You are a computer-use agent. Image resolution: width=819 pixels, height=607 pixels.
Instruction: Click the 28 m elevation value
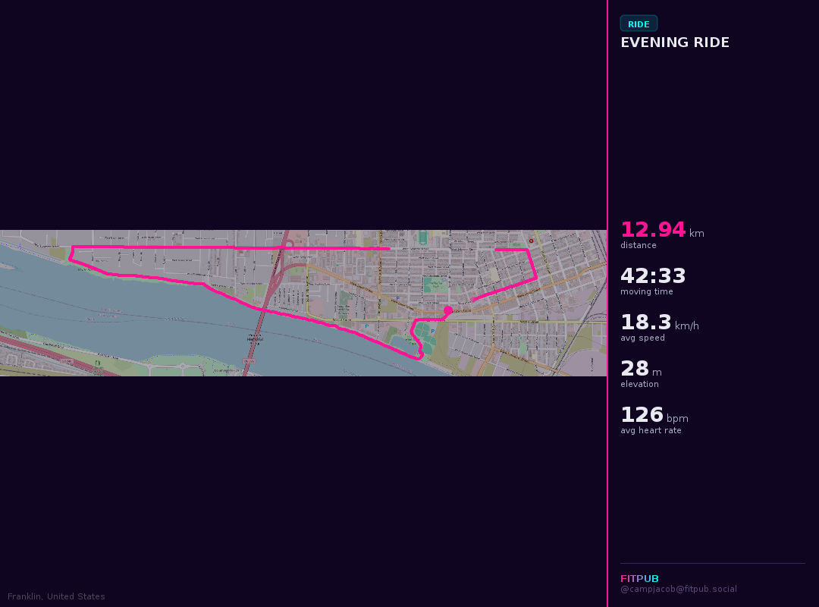point(641,369)
